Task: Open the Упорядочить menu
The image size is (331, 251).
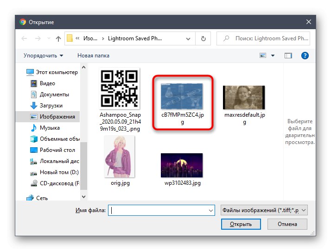Action: [43, 56]
